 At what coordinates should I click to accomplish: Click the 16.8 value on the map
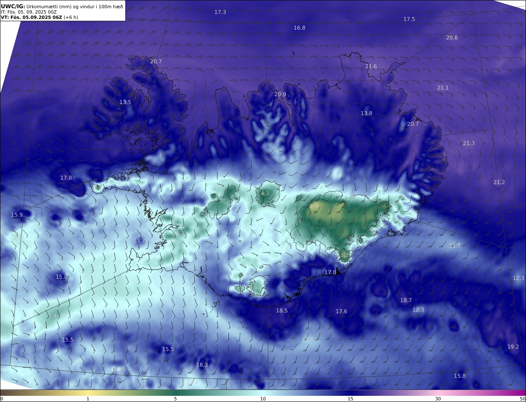(x=300, y=28)
